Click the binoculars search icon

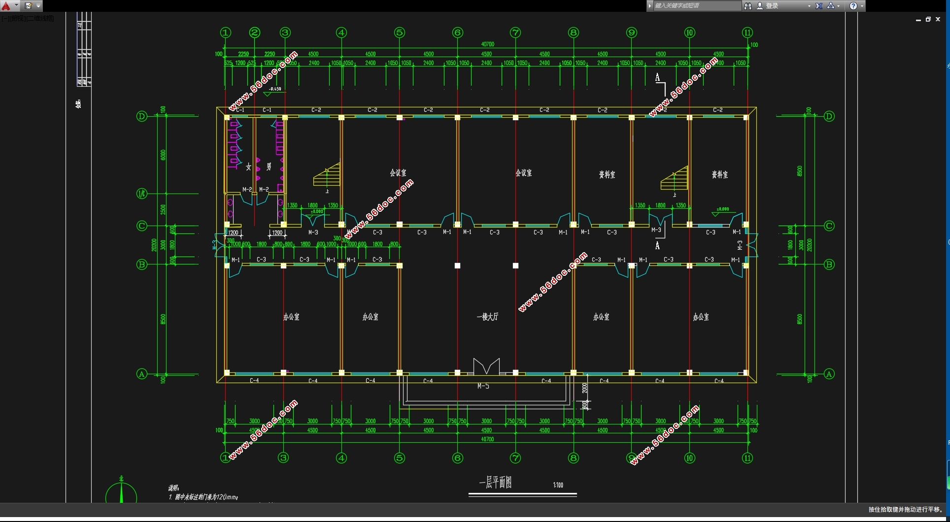click(x=748, y=6)
